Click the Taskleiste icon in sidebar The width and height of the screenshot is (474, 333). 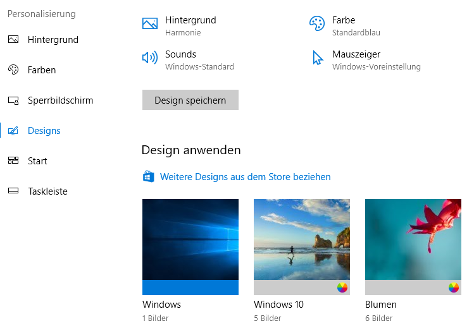[x=13, y=191]
